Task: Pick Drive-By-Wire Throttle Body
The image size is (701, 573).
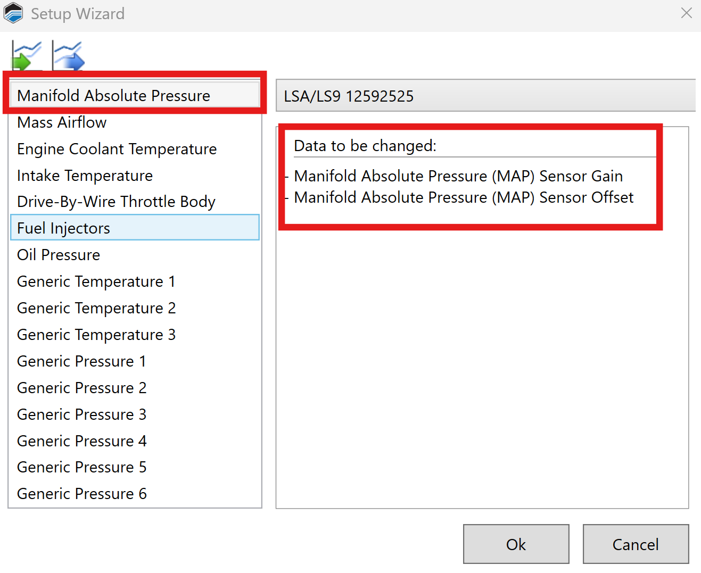Action: pyautogui.click(x=116, y=202)
